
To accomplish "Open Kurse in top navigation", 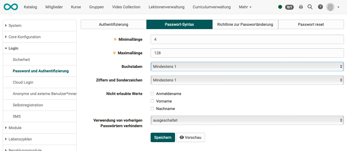I will point(76,7).
